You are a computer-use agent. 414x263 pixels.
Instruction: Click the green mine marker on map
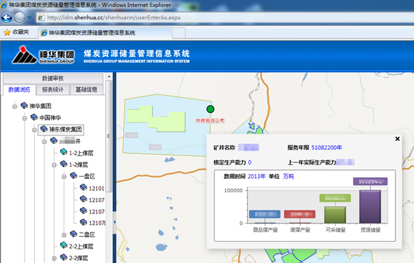tap(210, 109)
